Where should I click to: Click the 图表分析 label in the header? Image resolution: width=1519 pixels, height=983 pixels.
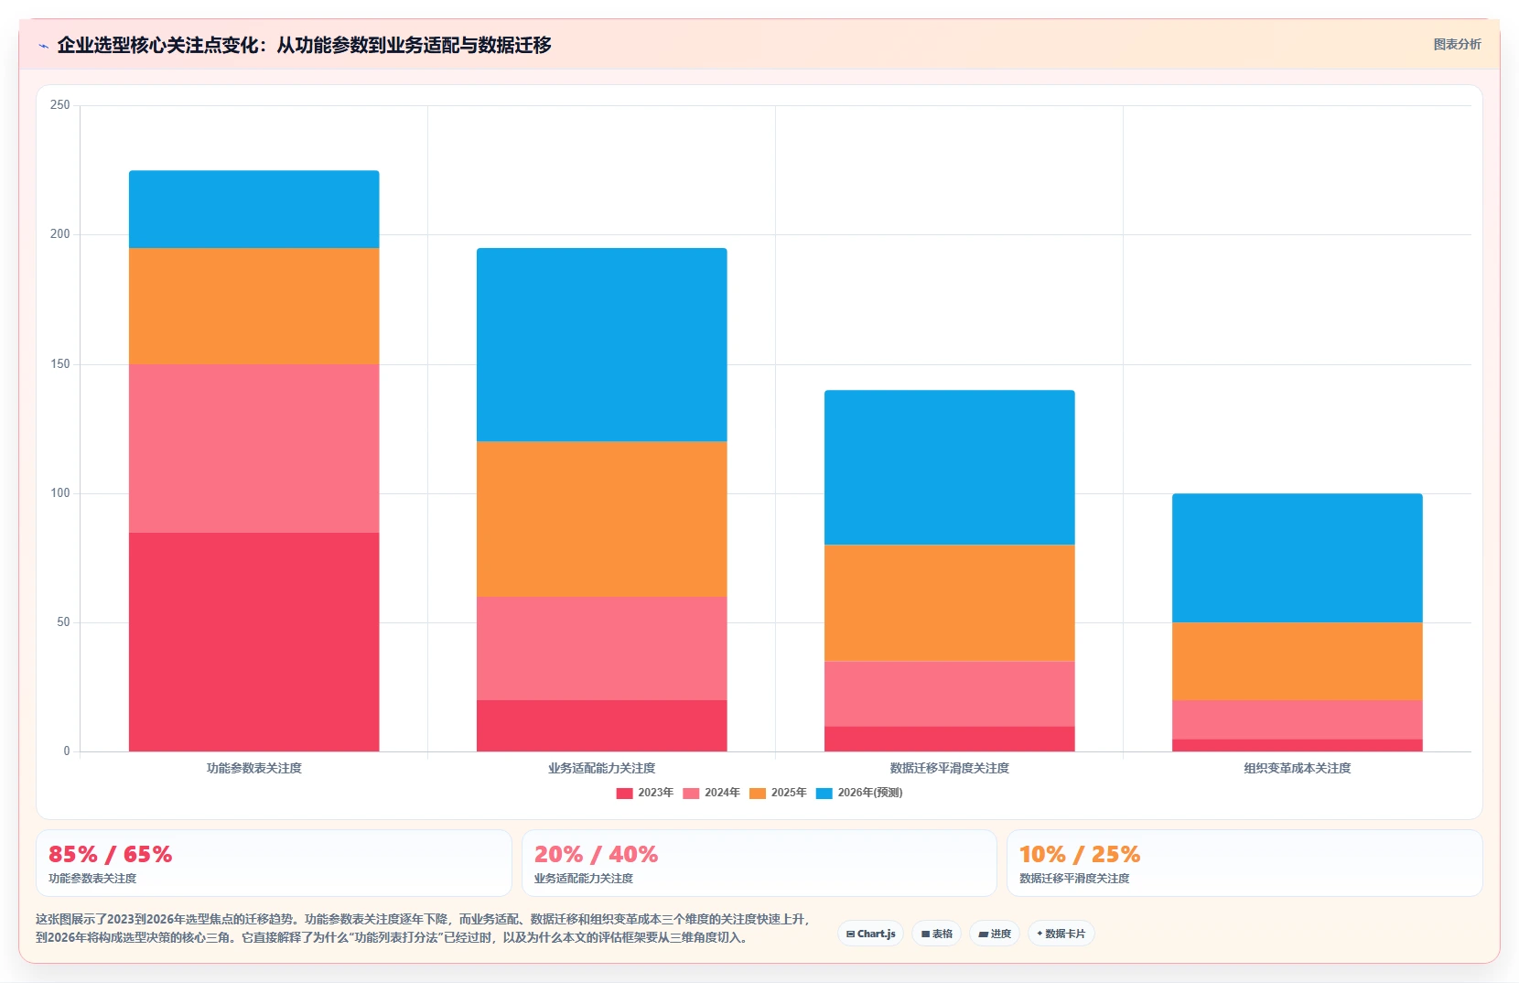point(1457,44)
